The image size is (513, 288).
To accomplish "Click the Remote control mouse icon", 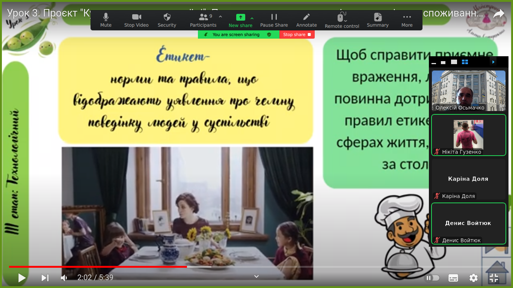I will coord(342,18).
